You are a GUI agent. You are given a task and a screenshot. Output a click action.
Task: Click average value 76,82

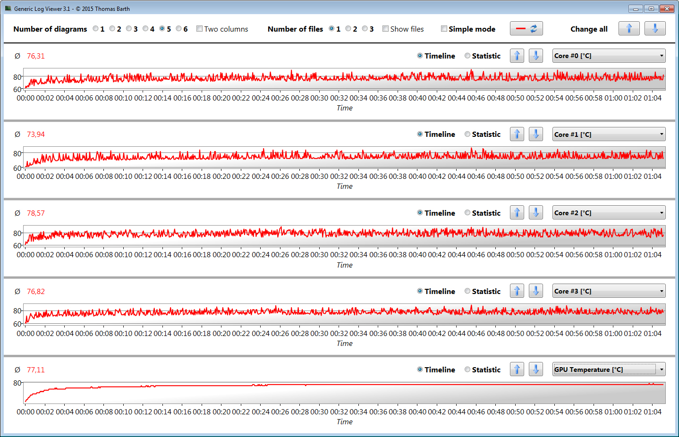click(35, 292)
